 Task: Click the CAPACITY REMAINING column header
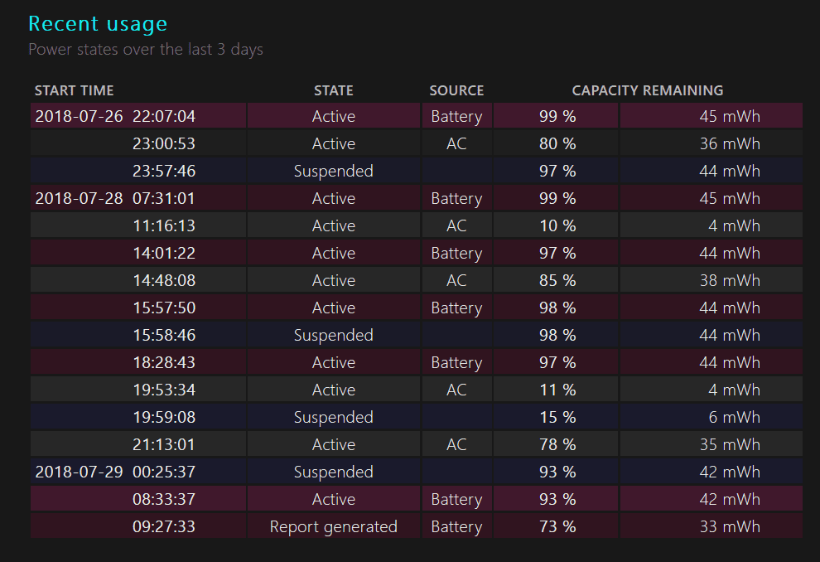point(647,90)
